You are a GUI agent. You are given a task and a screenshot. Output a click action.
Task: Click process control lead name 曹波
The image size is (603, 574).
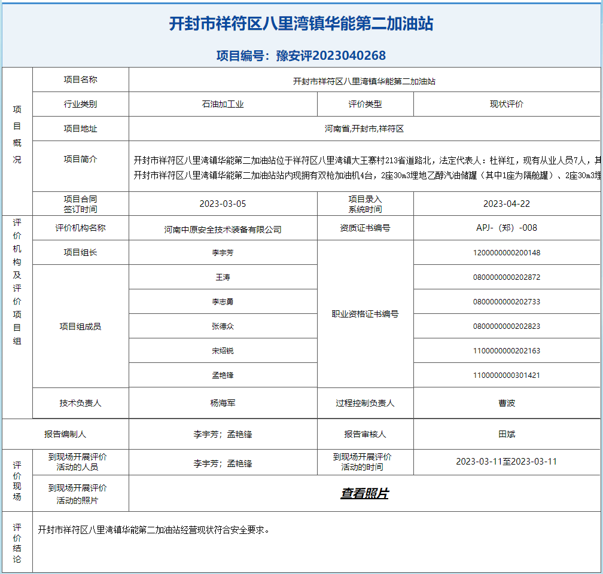coord(506,403)
